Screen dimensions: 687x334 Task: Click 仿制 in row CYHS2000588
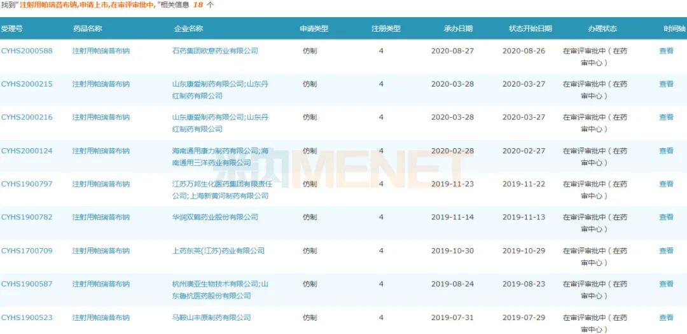310,51
